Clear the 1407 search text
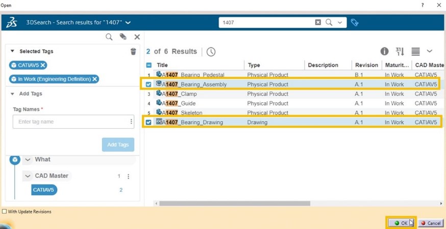This screenshot has width=446, height=229. (x=318, y=22)
